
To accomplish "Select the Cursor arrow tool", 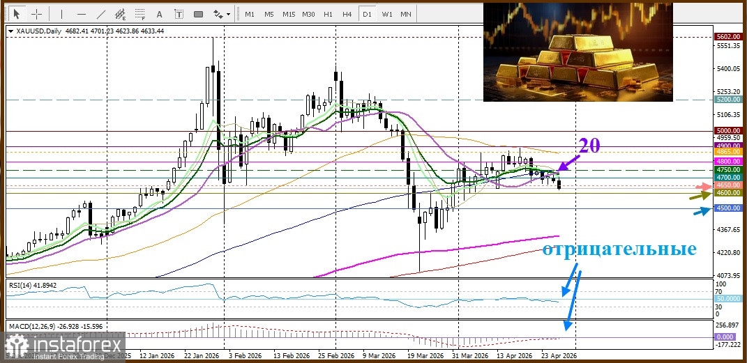I will pos(17,14).
